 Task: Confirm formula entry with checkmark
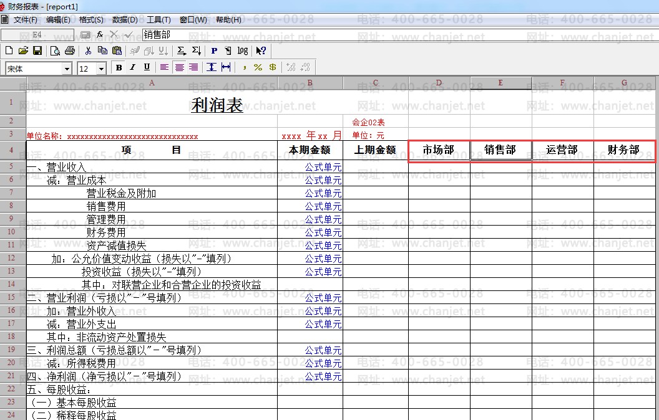point(128,35)
